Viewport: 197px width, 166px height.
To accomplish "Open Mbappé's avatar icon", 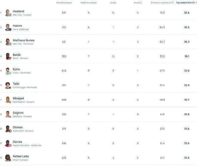I will (8, 100).
